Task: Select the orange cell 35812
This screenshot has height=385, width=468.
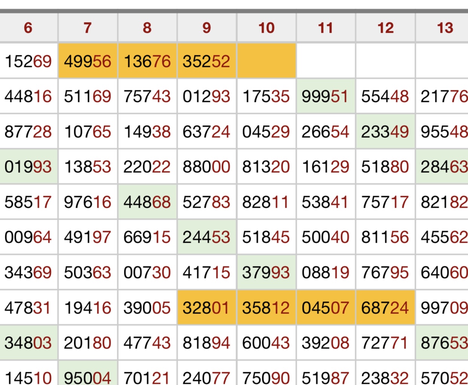Action: click(x=266, y=308)
